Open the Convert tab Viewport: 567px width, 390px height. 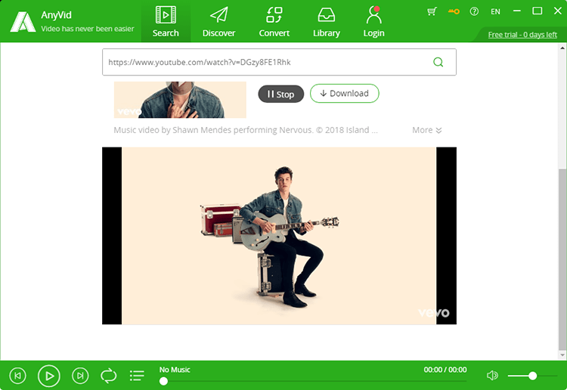[274, 21]
